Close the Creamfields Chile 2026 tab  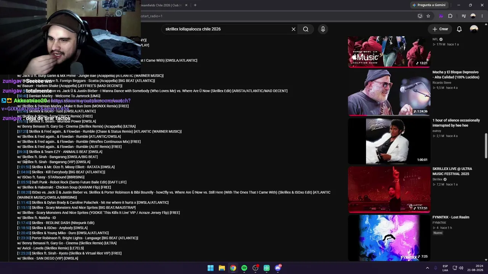[186, 5]
